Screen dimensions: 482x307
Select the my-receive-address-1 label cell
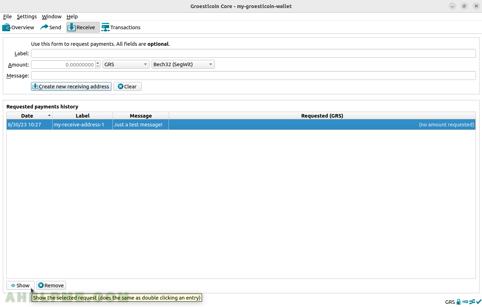(83, 125)
